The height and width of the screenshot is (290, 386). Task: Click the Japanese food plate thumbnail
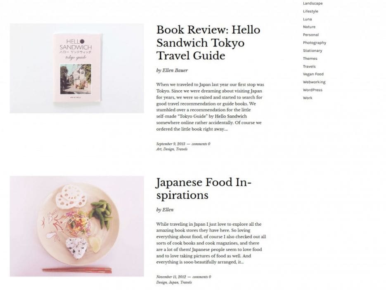coord(77,226)
